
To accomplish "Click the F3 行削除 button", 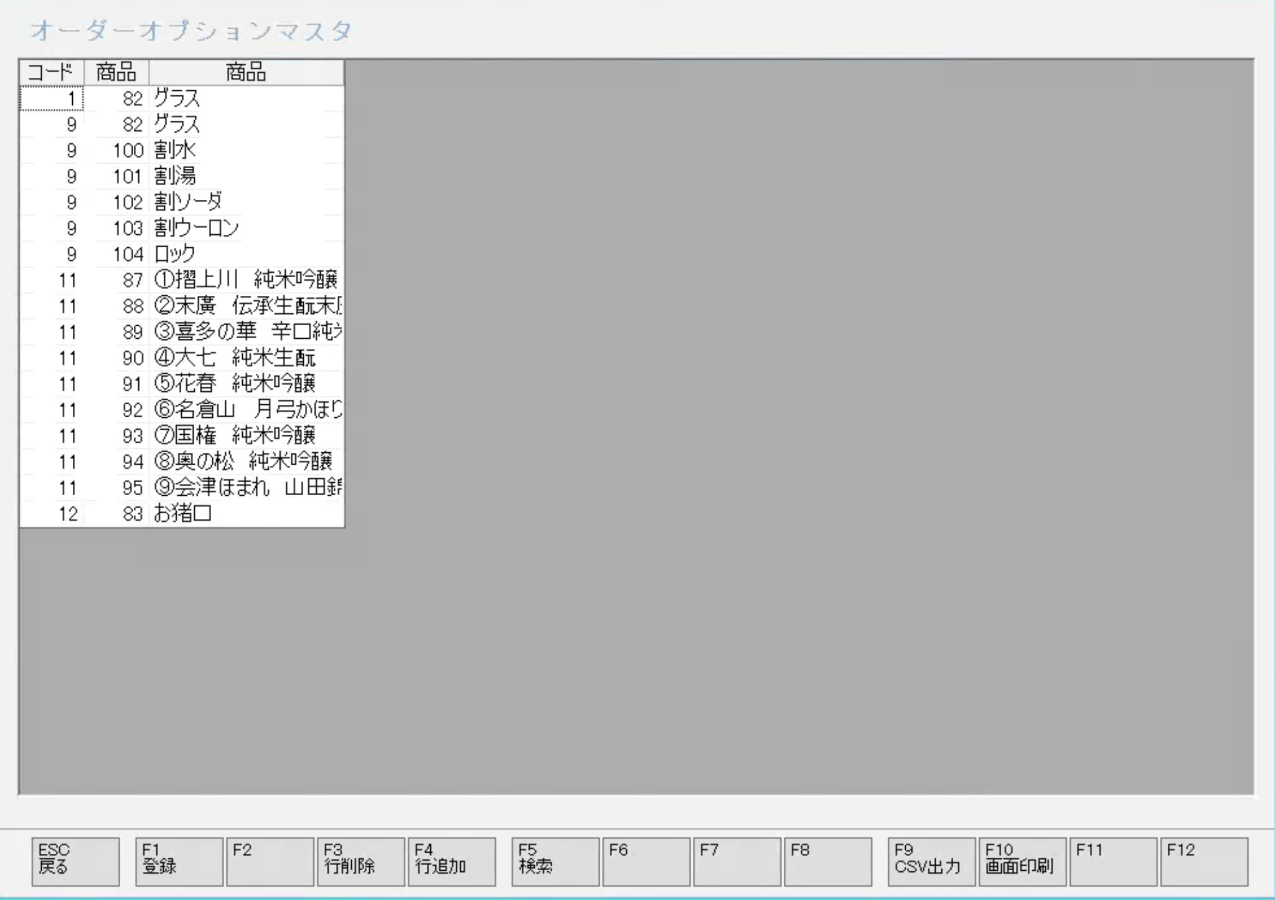I will 360,861.
